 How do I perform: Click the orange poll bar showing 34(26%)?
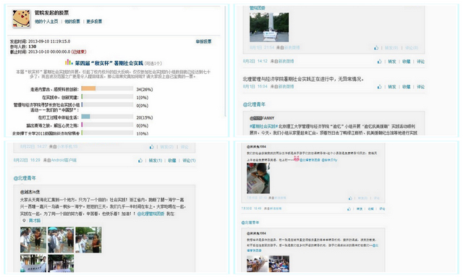click(x=88, y=88)
